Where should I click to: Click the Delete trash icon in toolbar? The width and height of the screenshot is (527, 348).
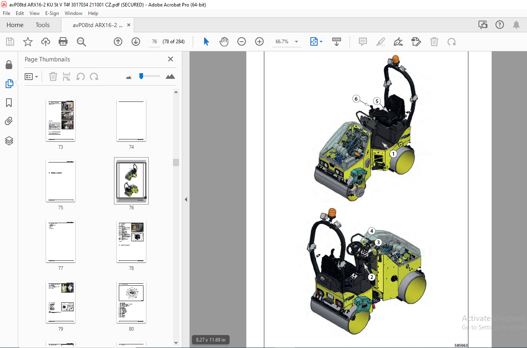click(434, 42)
